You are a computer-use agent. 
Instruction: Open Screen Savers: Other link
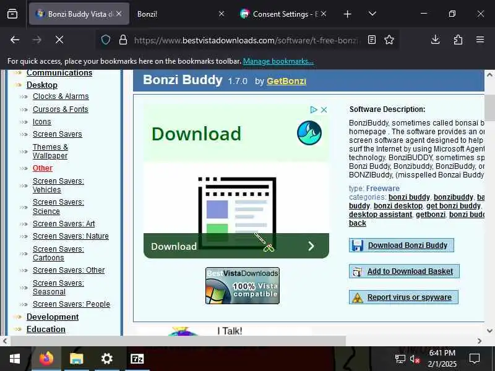69,270
